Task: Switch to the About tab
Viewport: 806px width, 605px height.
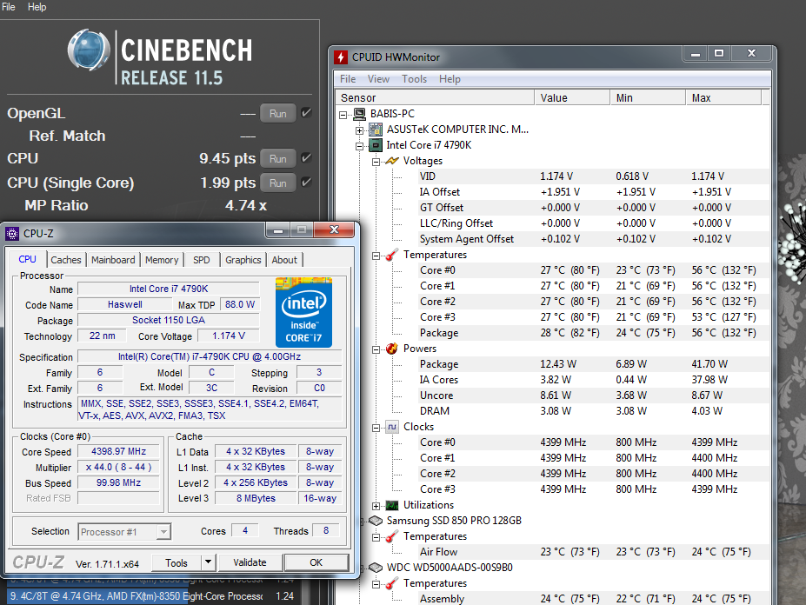Action: pos(284,260)
